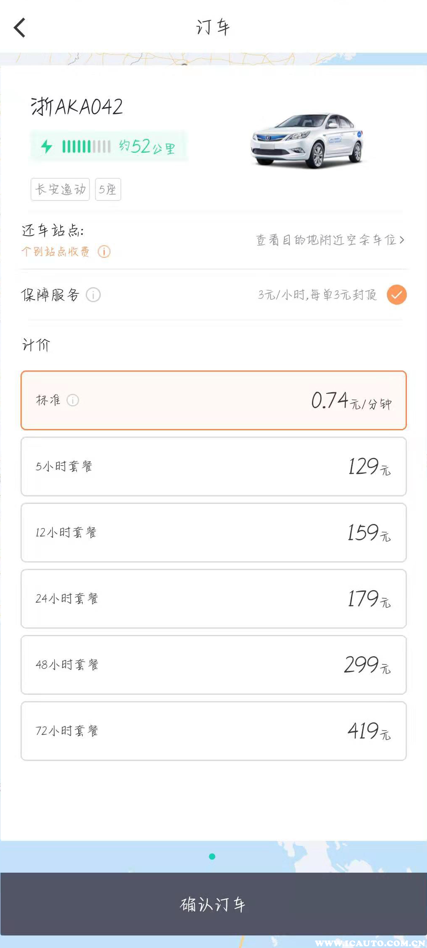
Task: Tap the 长安逸动 car model tag
Action: [60, 190]
